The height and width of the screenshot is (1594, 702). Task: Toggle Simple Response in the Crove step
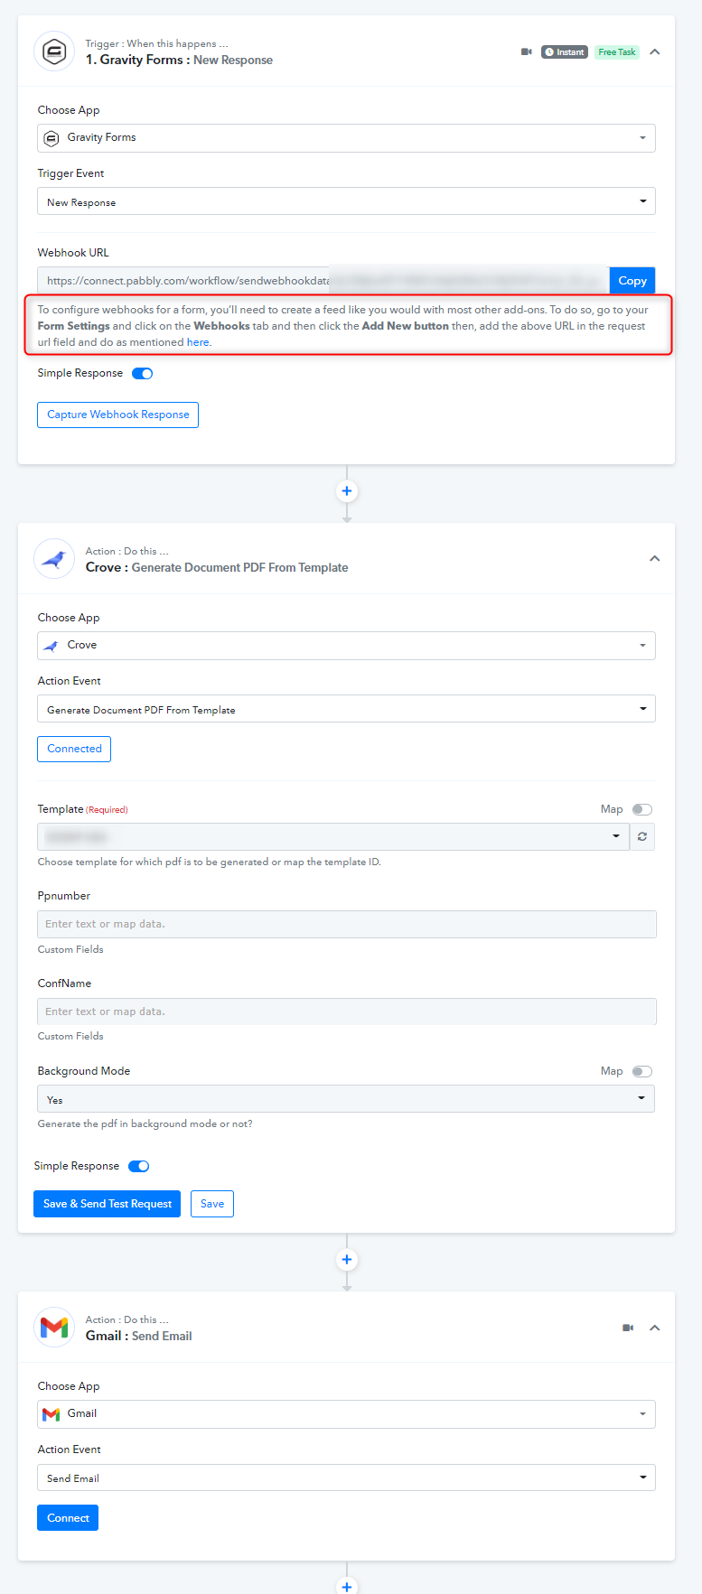(139, 1166)
